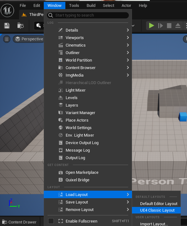This screenshot has height=226, width=187.
Task: Click the frame skip playback button
Action: (160, 26)
